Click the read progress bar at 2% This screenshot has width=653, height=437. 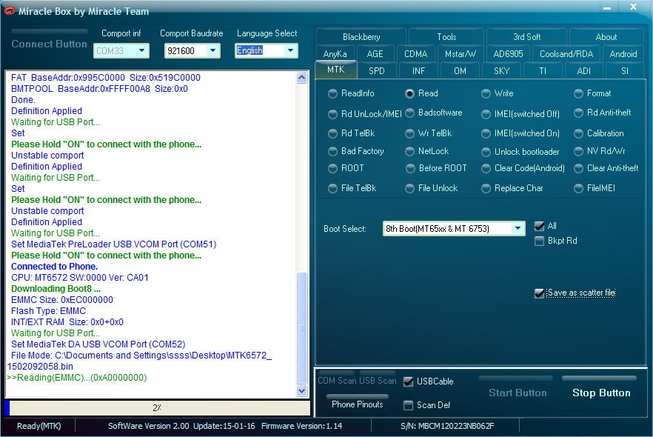pyautogui.click(x=157, y=408)
